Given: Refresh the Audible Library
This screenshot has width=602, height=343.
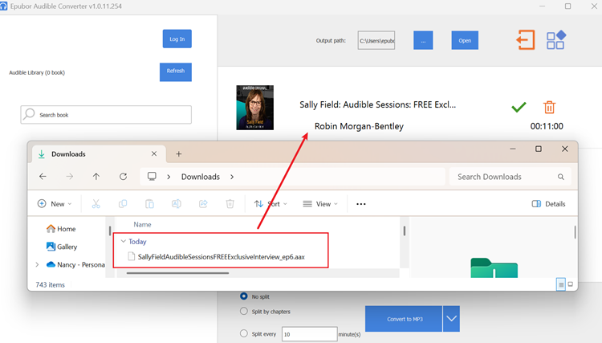Looking at the screenshot, I should tap(176, 71).
